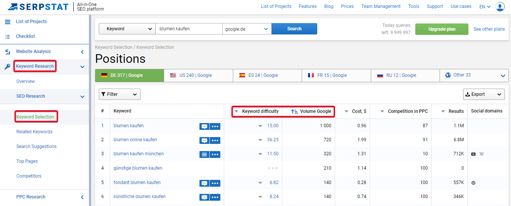The image size is (511, 206).
Task: Click sort icon beside Volume Google
Action: [x=294, y=111]
